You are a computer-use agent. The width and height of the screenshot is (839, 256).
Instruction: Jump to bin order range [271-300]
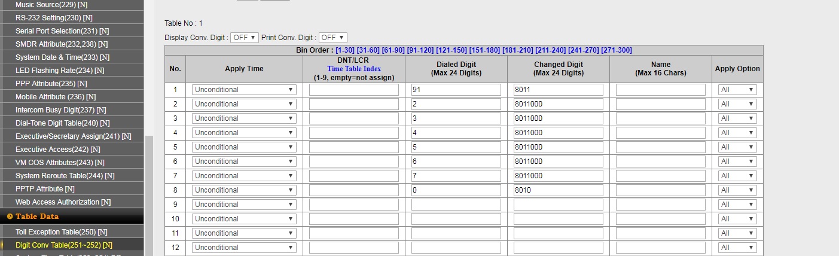[616, 50]
